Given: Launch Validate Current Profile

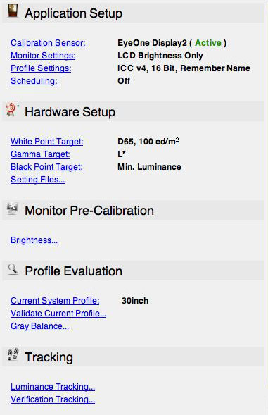Looking at the screenshot, I should click(x=58, y=314).
